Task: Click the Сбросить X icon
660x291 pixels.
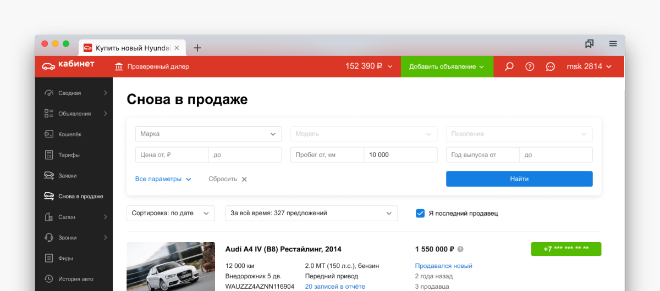Action: pyautogui.click(x=244, y=179)
